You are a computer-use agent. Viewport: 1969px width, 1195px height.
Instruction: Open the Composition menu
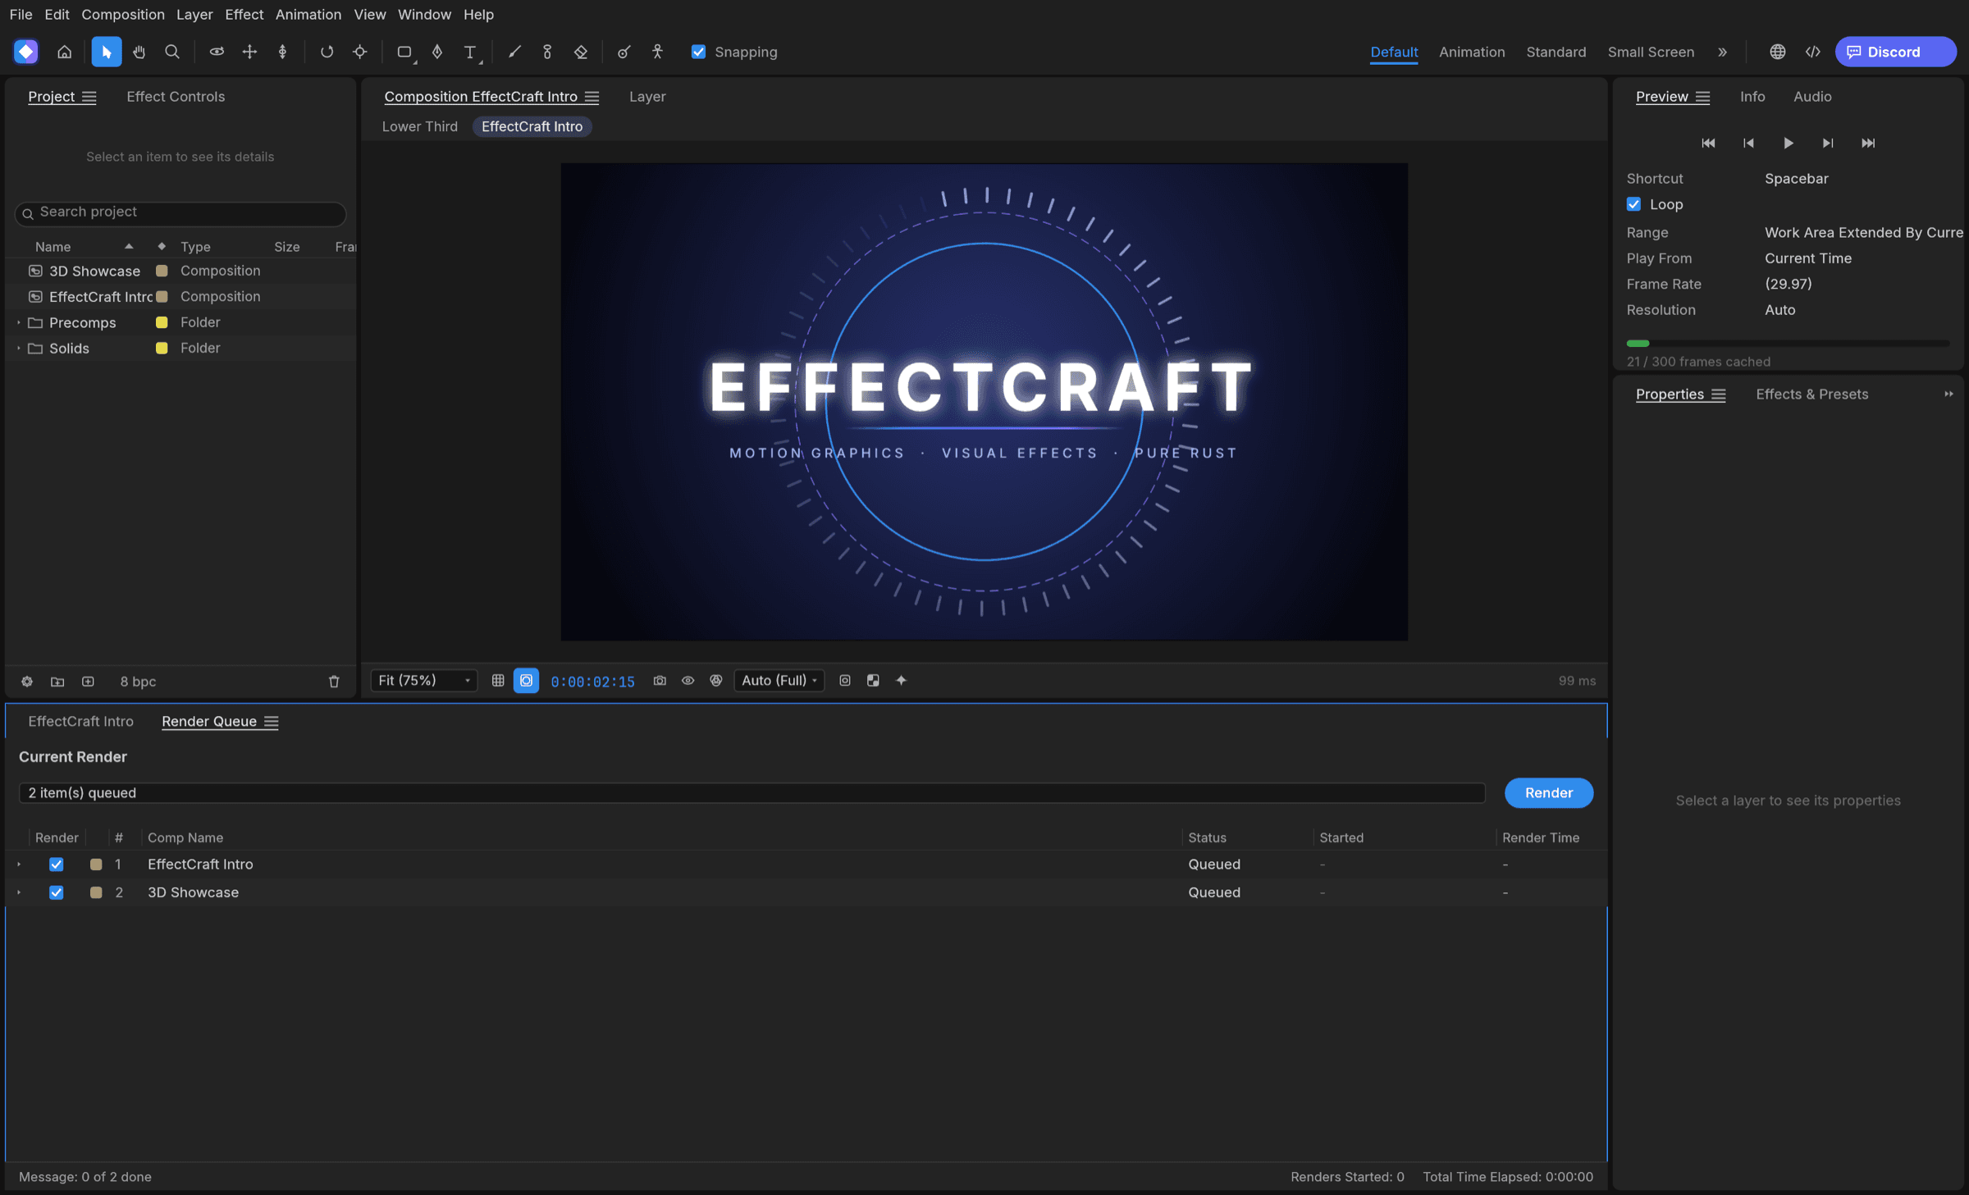point(123,14)
